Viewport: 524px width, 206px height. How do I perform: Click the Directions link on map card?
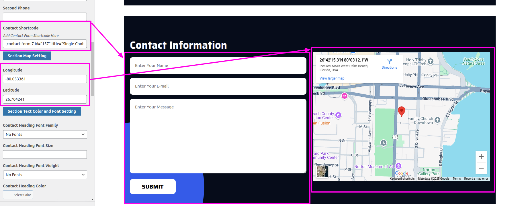tap(389, 68)
